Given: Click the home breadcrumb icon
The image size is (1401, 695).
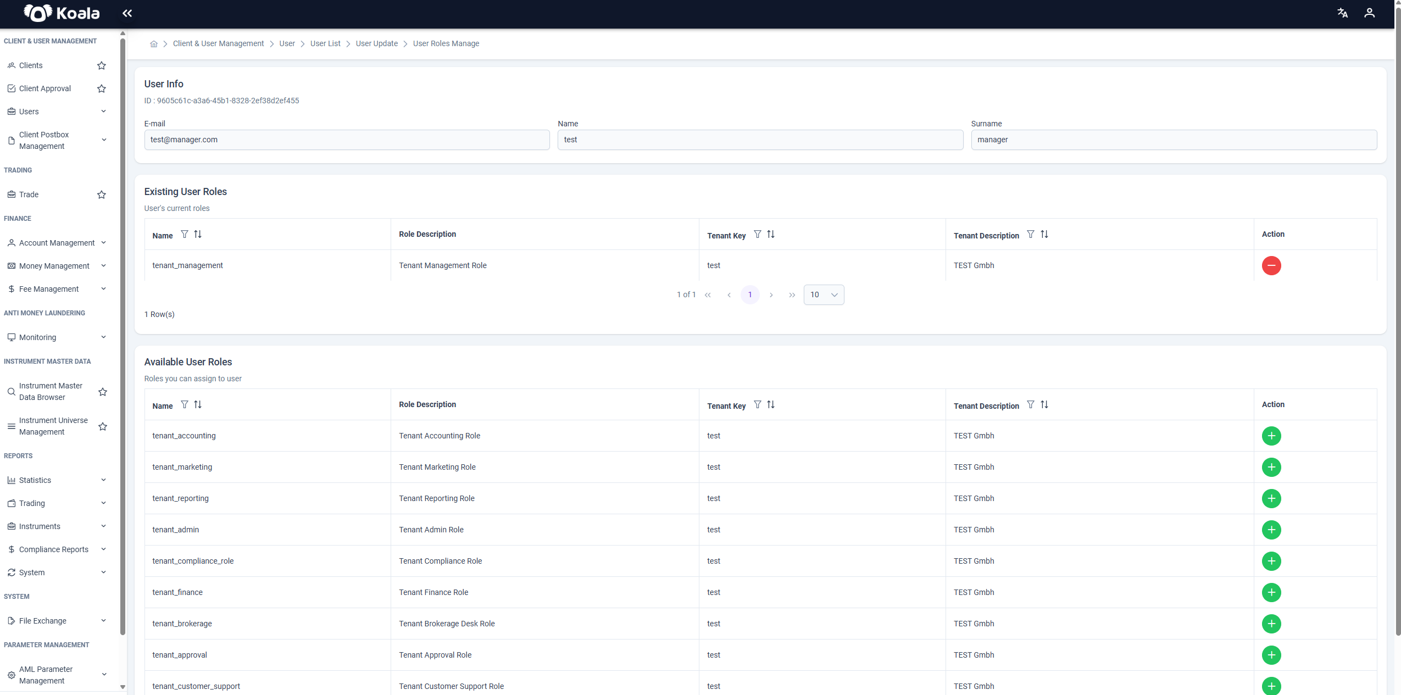Looking at the screenshot, I should [154, 44].
